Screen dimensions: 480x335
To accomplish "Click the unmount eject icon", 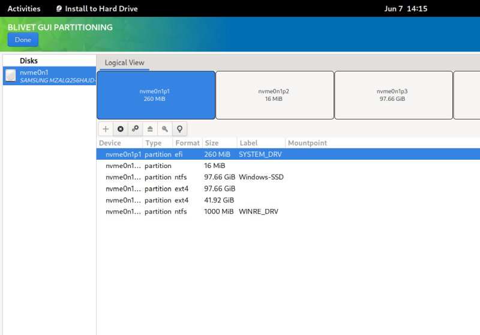I will coord(149,128).
